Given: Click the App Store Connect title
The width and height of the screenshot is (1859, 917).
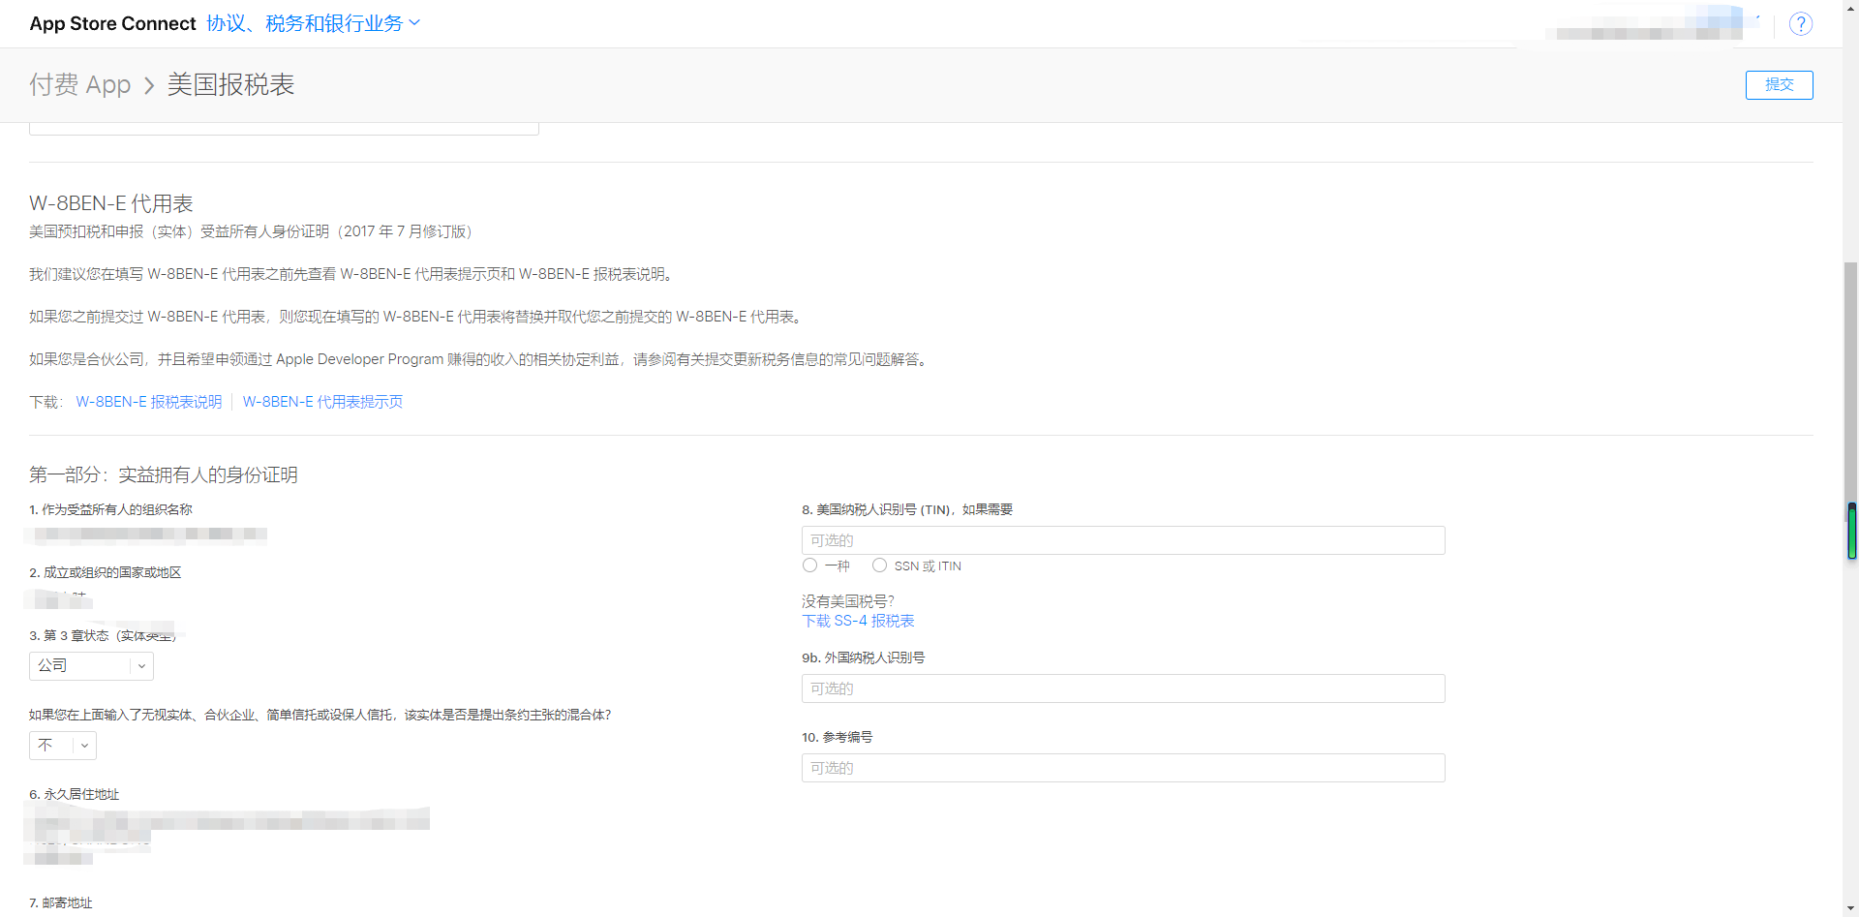Looking at the screenshot, I should tap(112, 23).
